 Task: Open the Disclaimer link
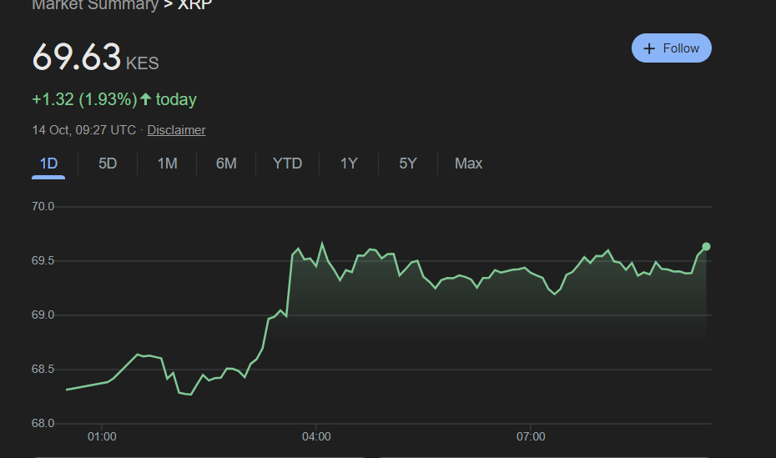(x=176, y=130)
